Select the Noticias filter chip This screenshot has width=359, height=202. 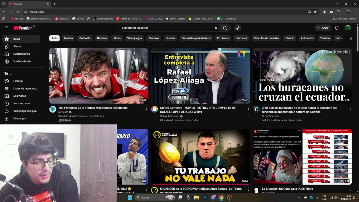click(x=102, y=38)
